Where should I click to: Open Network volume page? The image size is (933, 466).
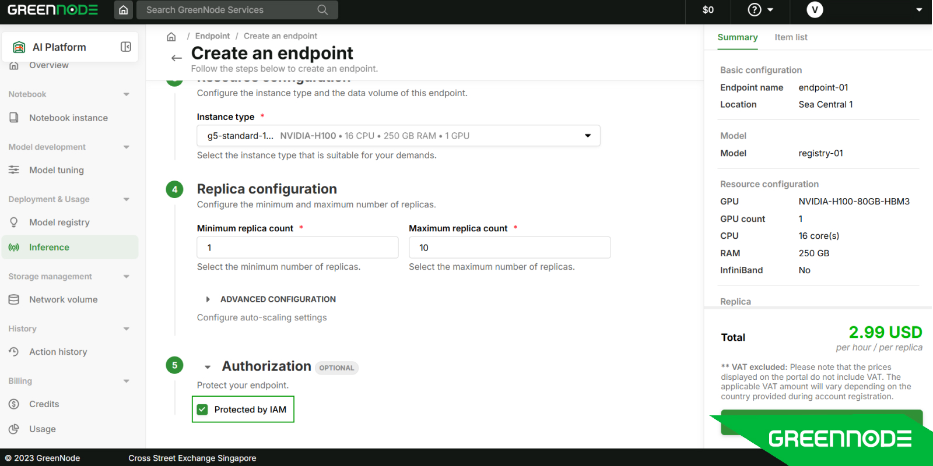pyautogui.click(x=64, y=299)
